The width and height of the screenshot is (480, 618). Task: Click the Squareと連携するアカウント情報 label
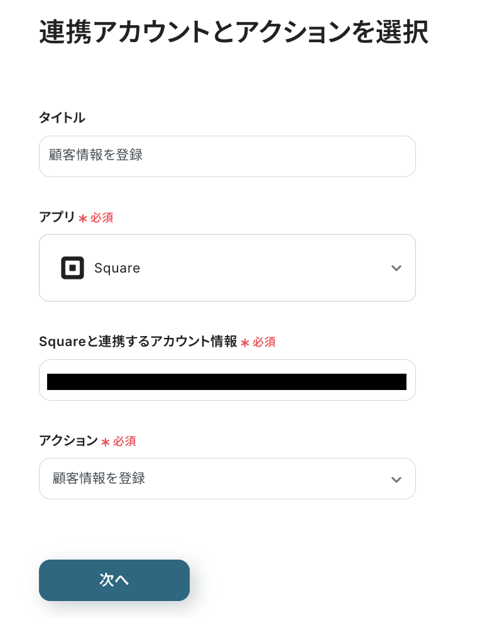tap(138, 342)
